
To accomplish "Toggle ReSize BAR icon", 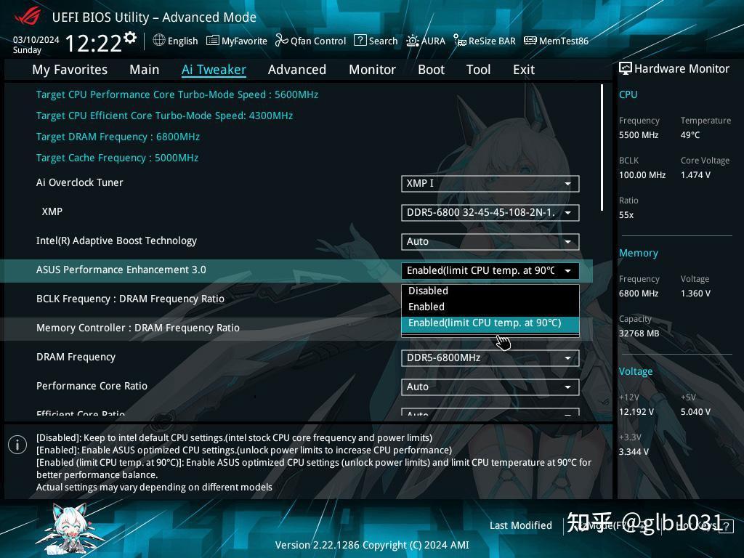I will (x=460, y=41).
